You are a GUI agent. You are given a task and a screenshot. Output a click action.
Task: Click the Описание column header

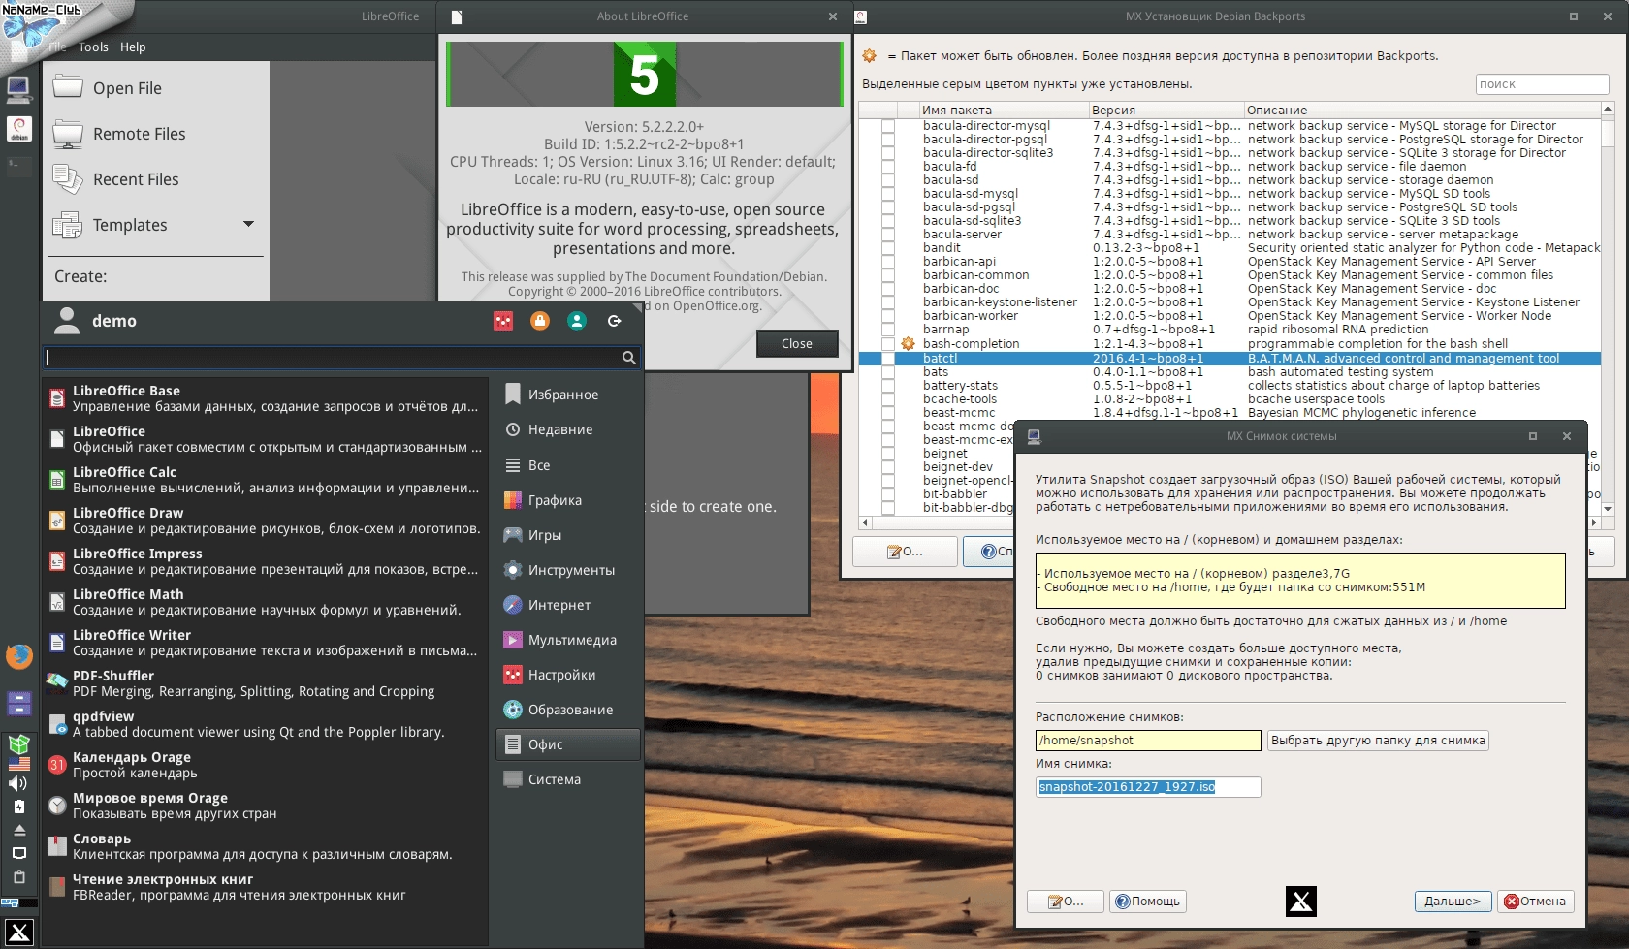1421,111
